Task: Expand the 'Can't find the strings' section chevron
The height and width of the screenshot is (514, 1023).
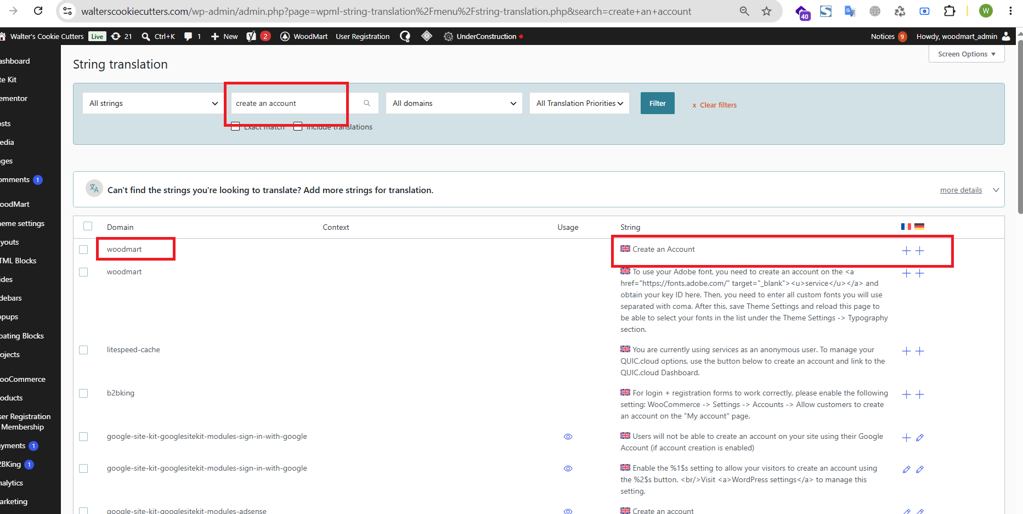Action: 996,190
